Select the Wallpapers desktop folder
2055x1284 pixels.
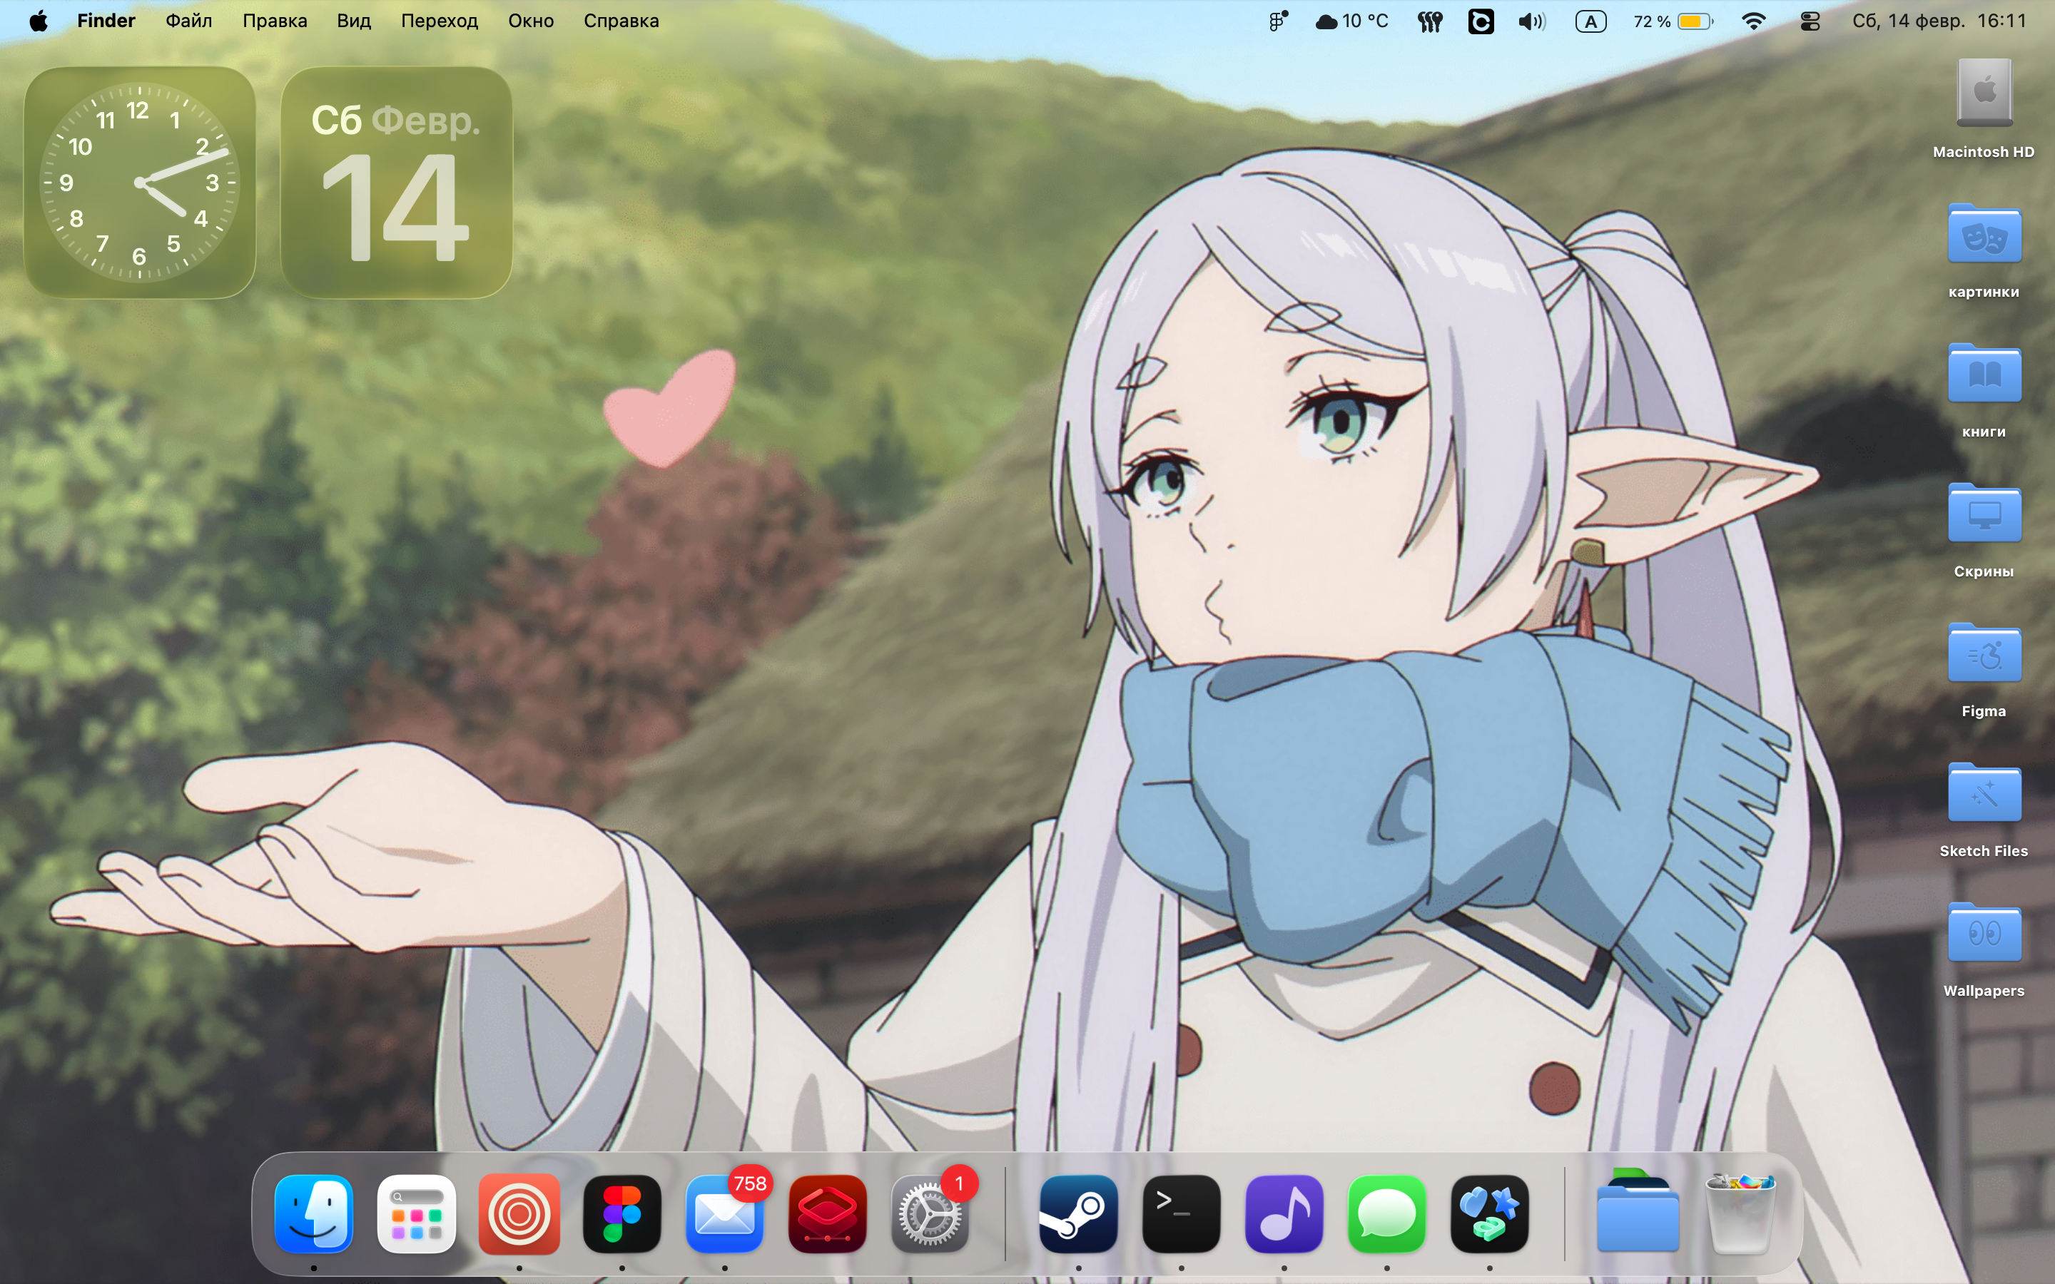(x=1984, y=934)
